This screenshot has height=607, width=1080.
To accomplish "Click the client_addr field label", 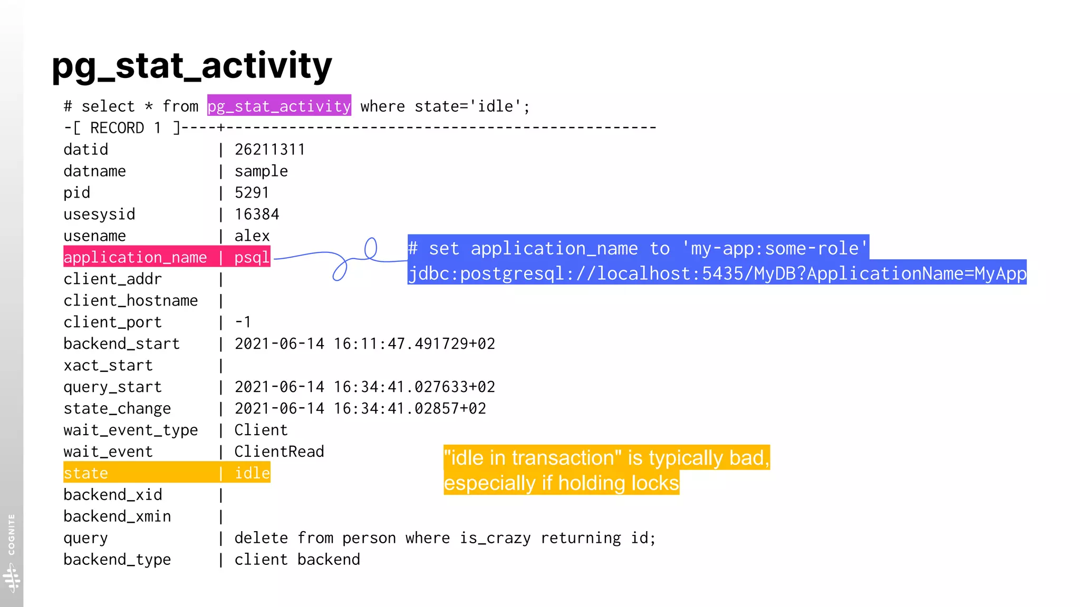I will [x=112, y=279].
